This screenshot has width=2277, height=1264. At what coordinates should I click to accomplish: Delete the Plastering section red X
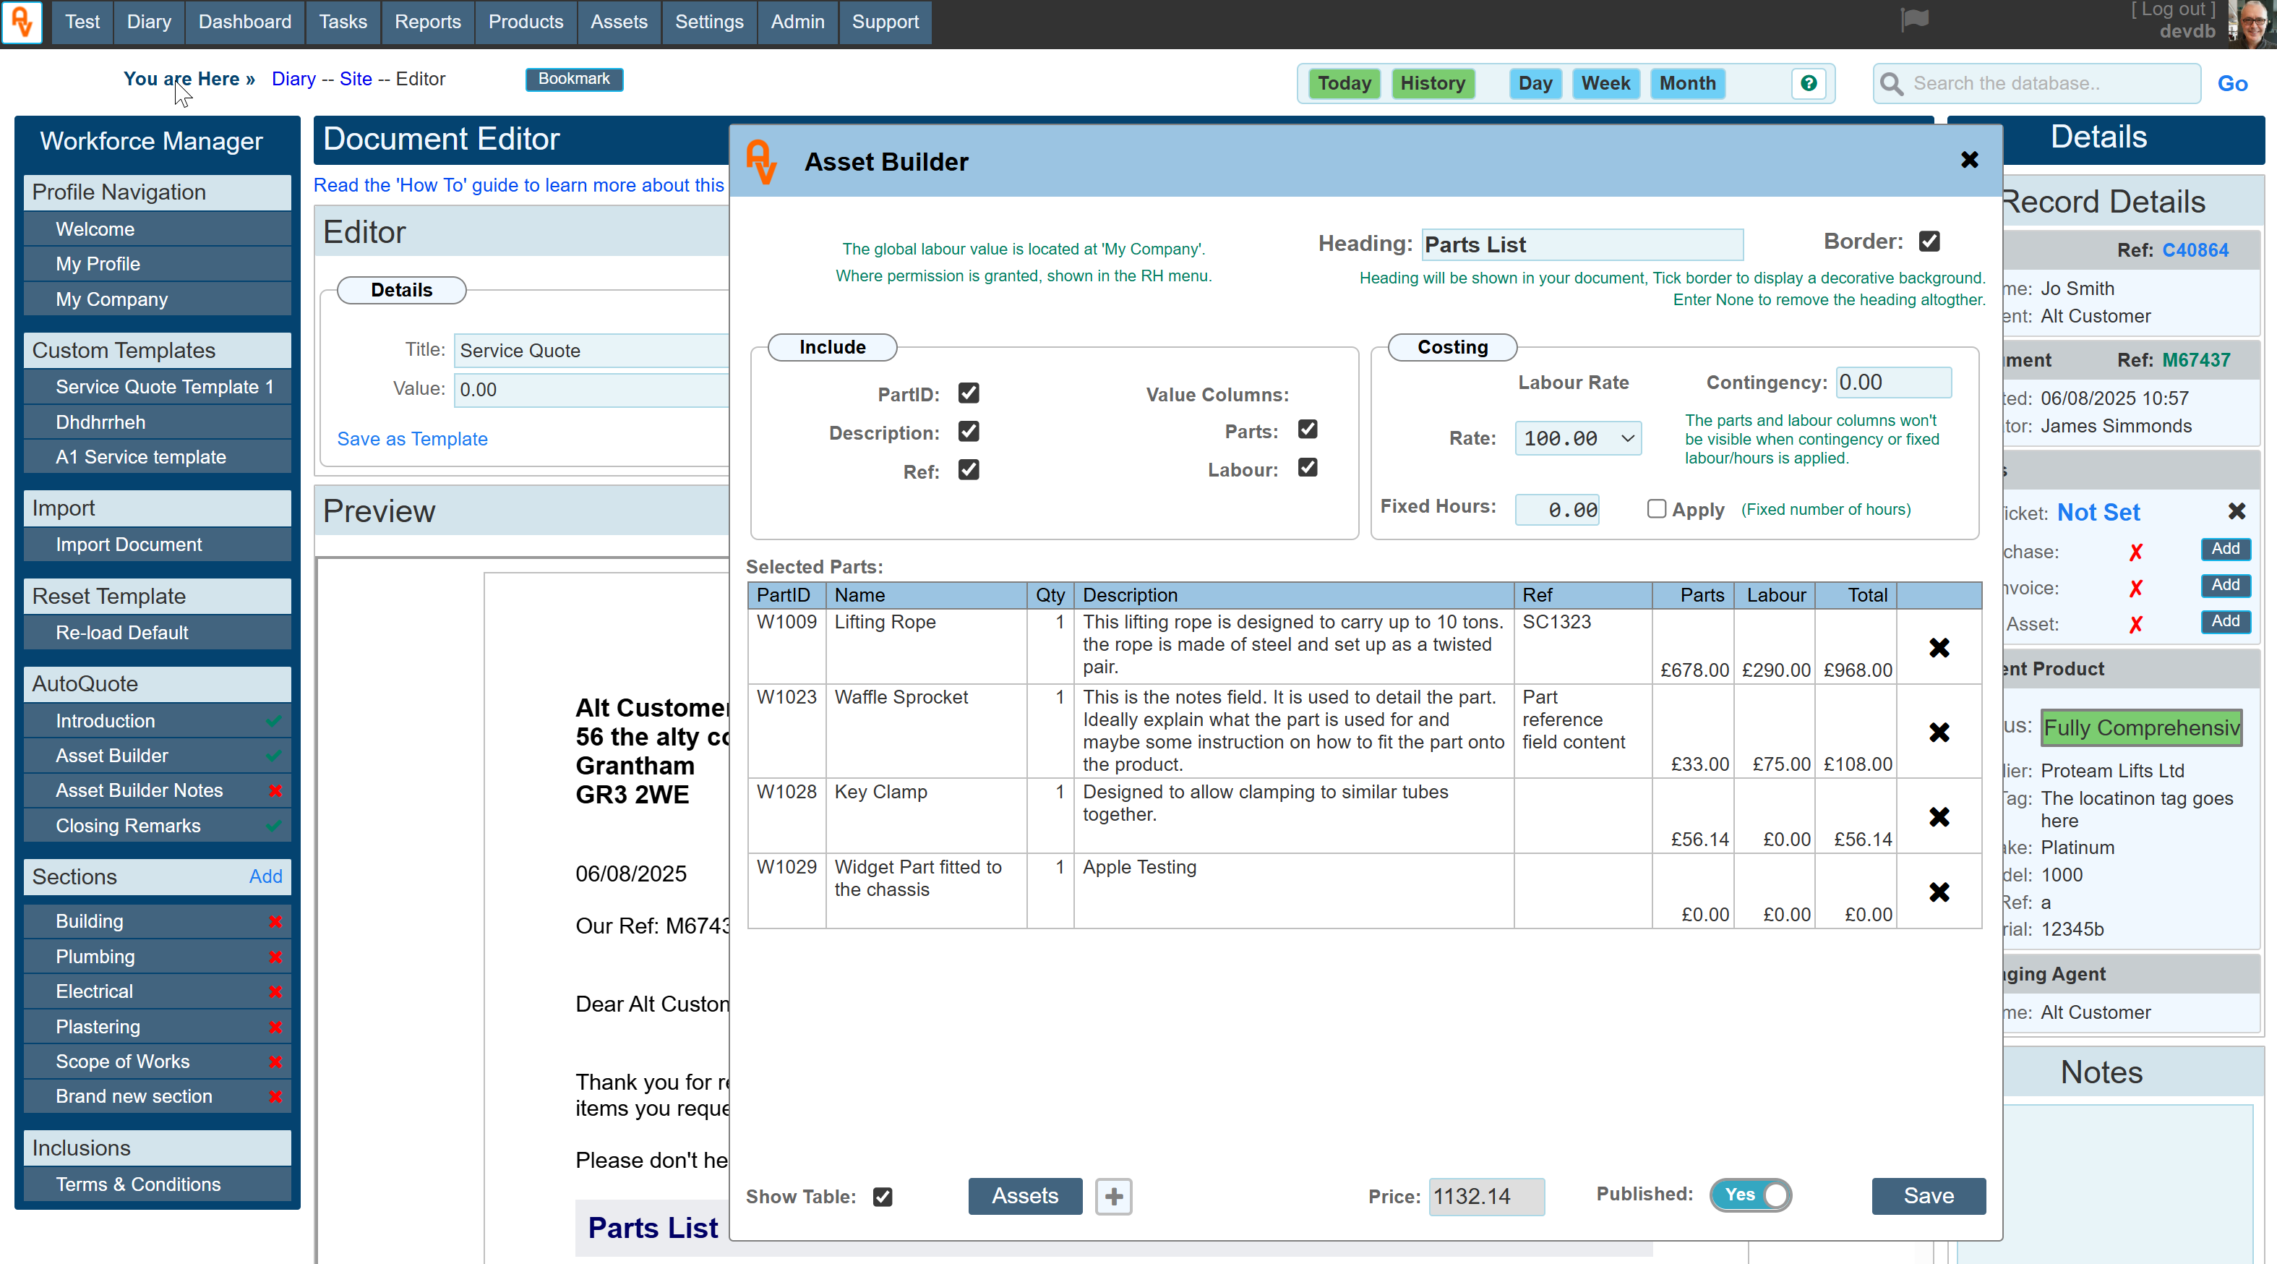275,1027
